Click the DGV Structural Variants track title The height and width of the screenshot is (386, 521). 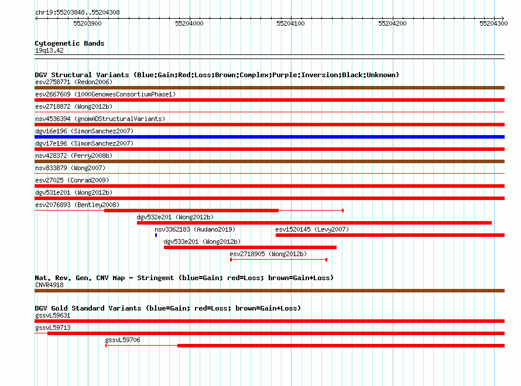tap(217, 75)
